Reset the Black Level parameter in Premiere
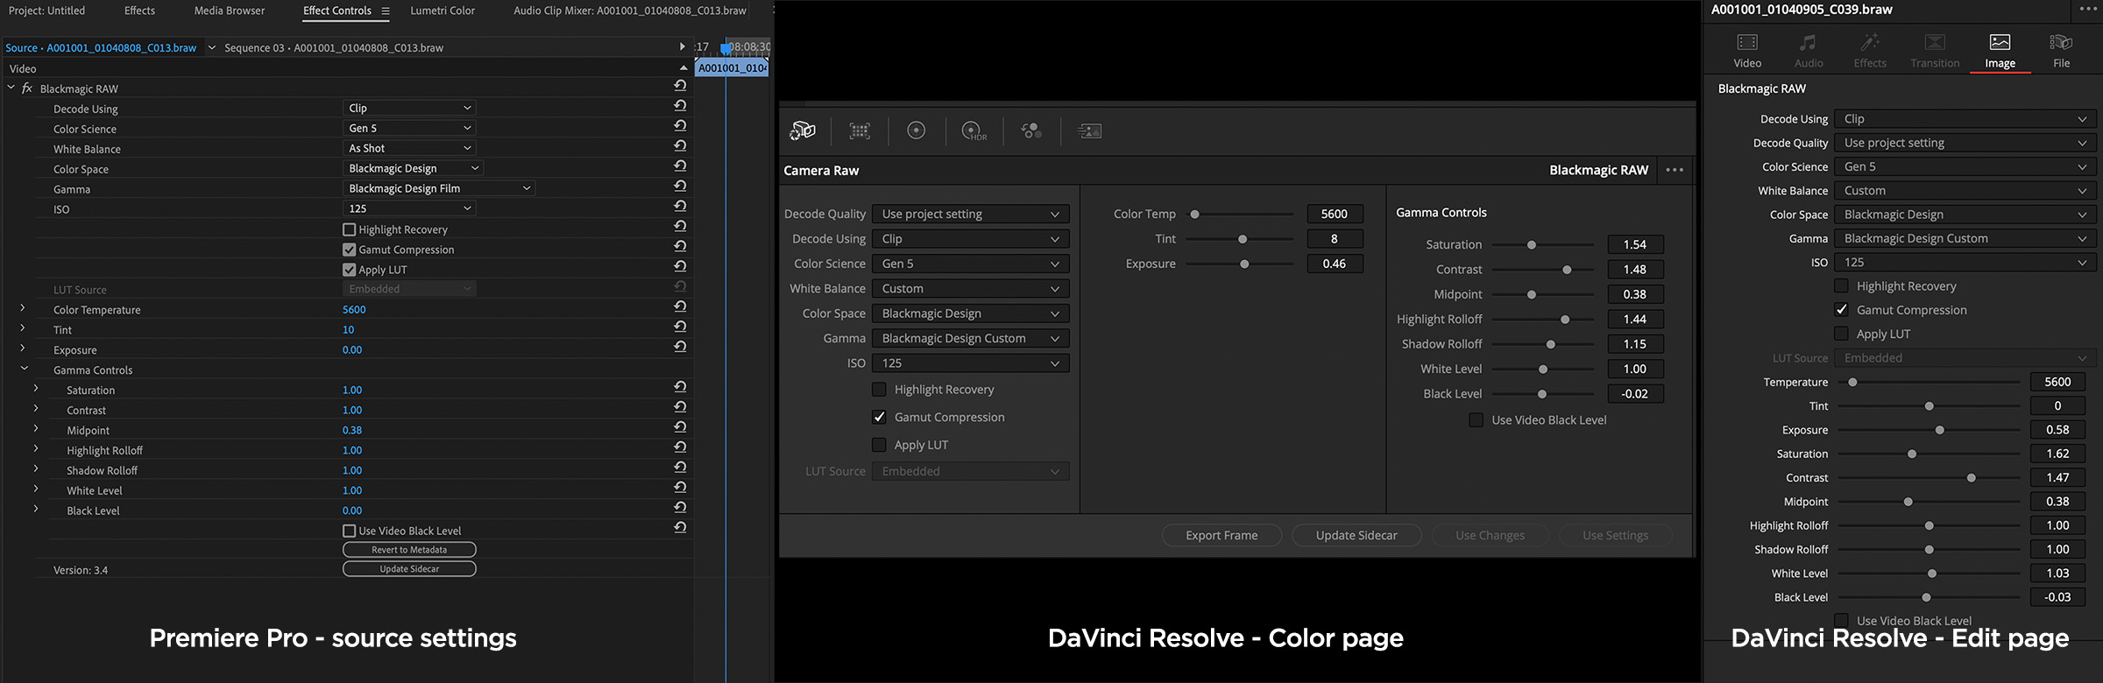This screenshot has width=2103, height=683. [x=680, y=509]
